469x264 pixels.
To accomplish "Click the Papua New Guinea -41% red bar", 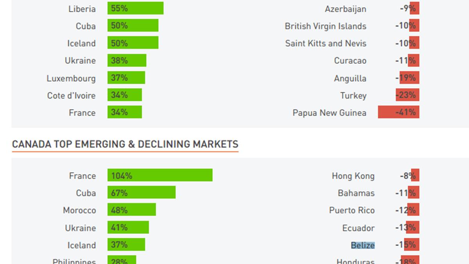I will 398,112.
